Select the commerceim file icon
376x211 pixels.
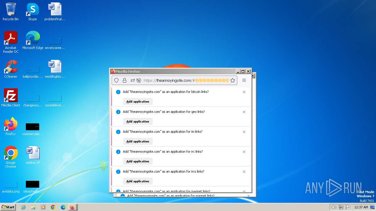coord(33,129)
